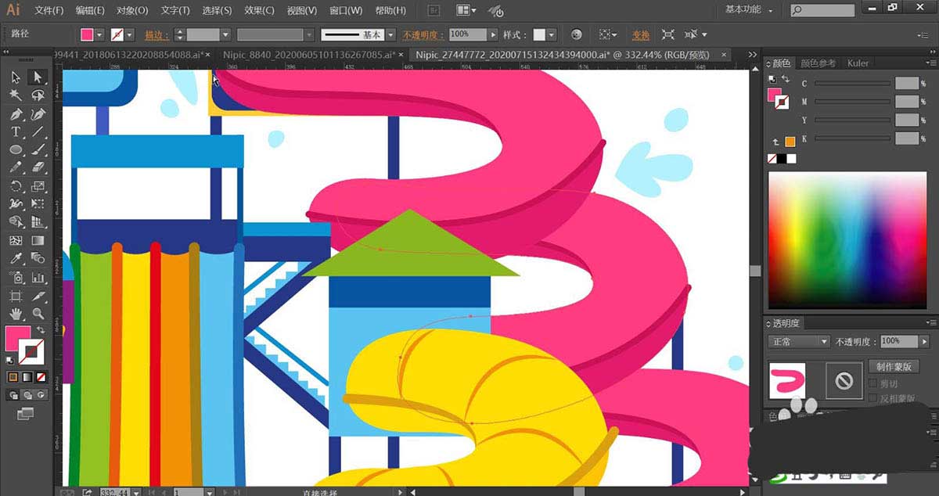Set paint mode to Color in toolbox
This screenshot has width=939, height=496.
coord(13,377)
